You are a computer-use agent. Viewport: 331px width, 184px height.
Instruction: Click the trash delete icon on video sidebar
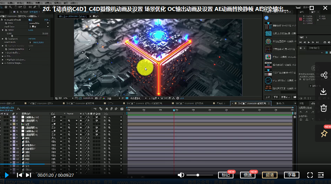click(324, 108)
